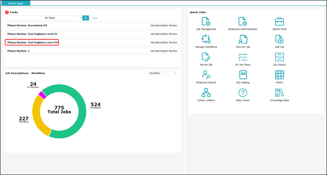
Task: Click the Add Job icon
Action: coord(279,39)
